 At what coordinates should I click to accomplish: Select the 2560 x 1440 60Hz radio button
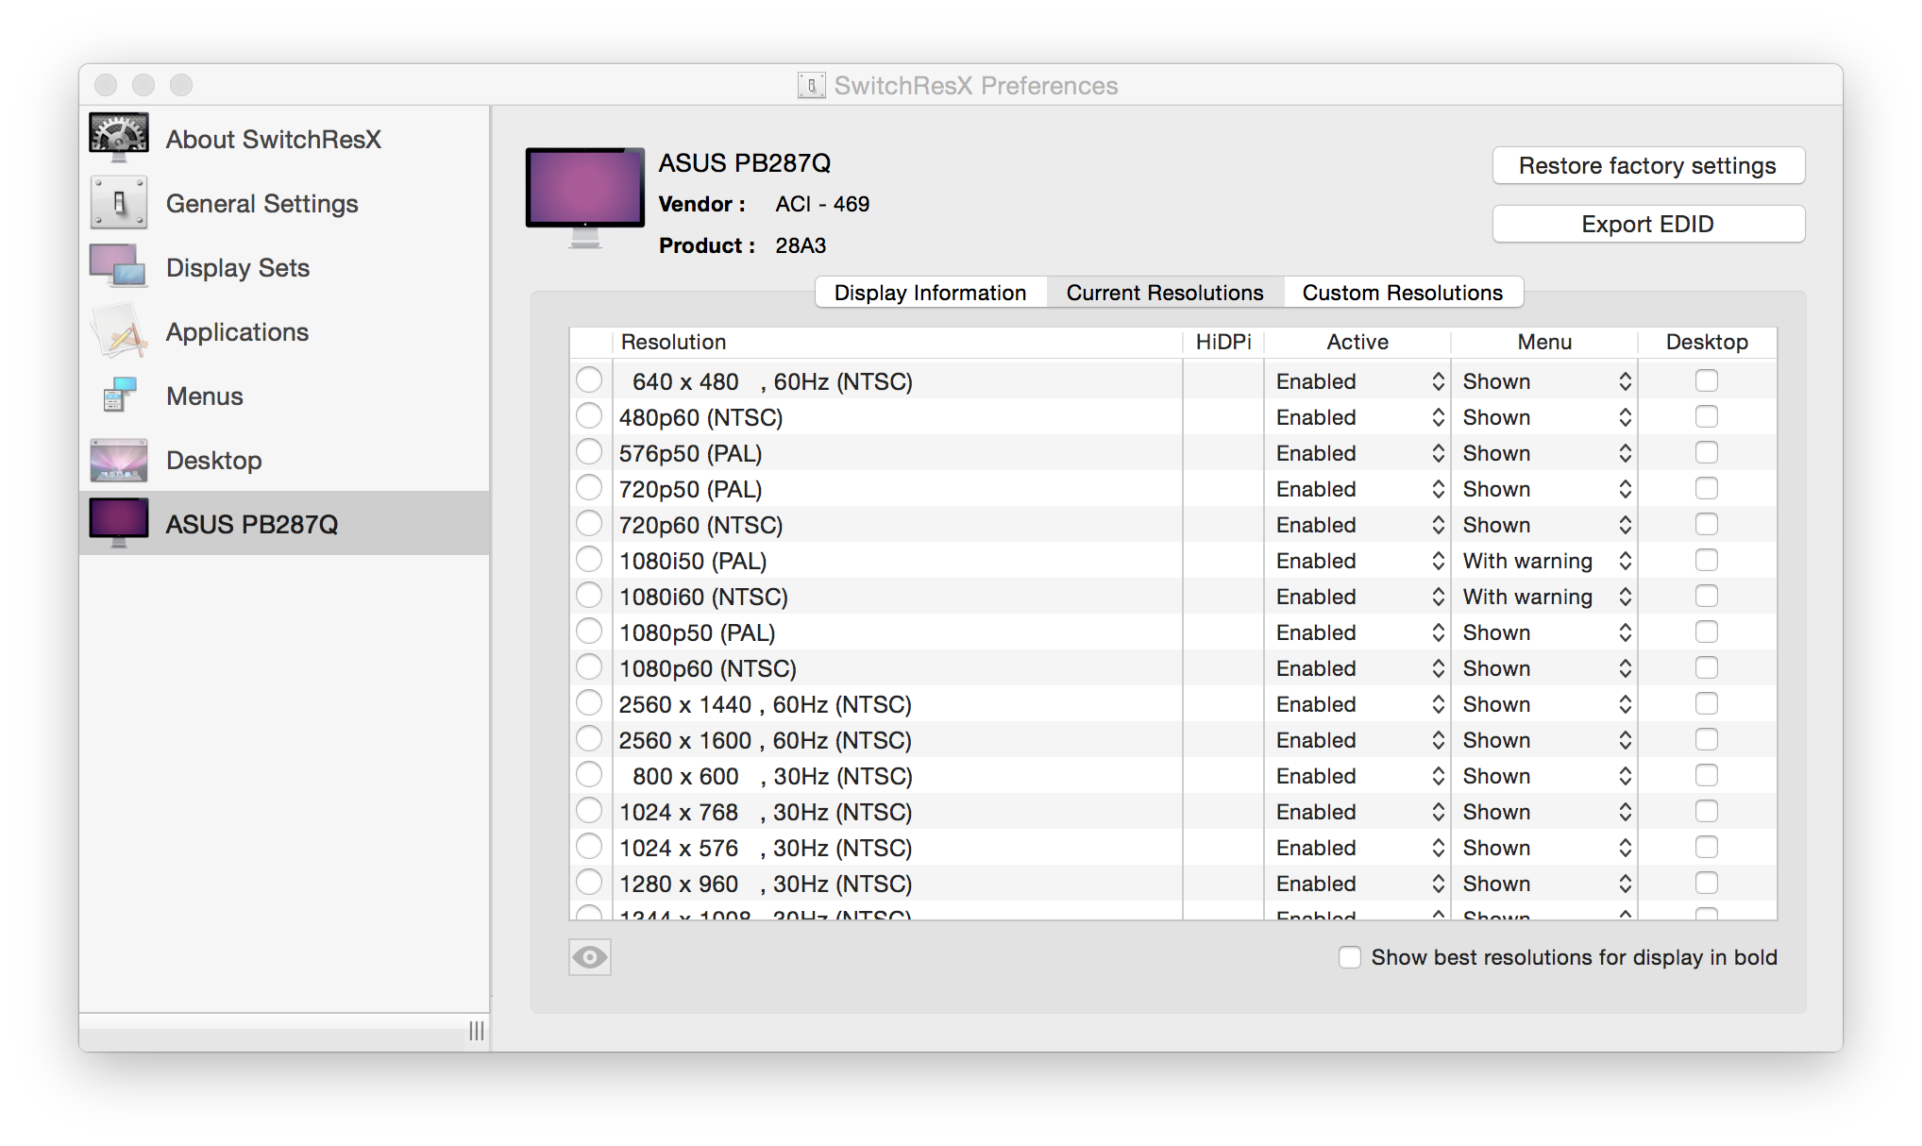589,703
